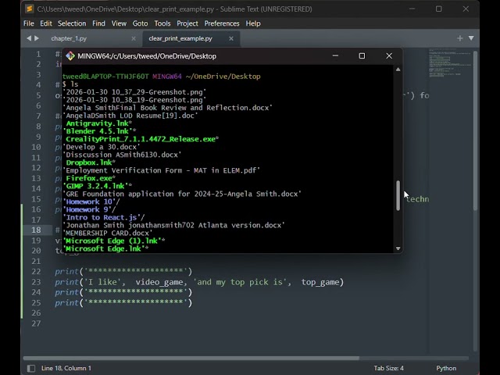Click terminal scrollbar down arrow

(x=398, y=248)
